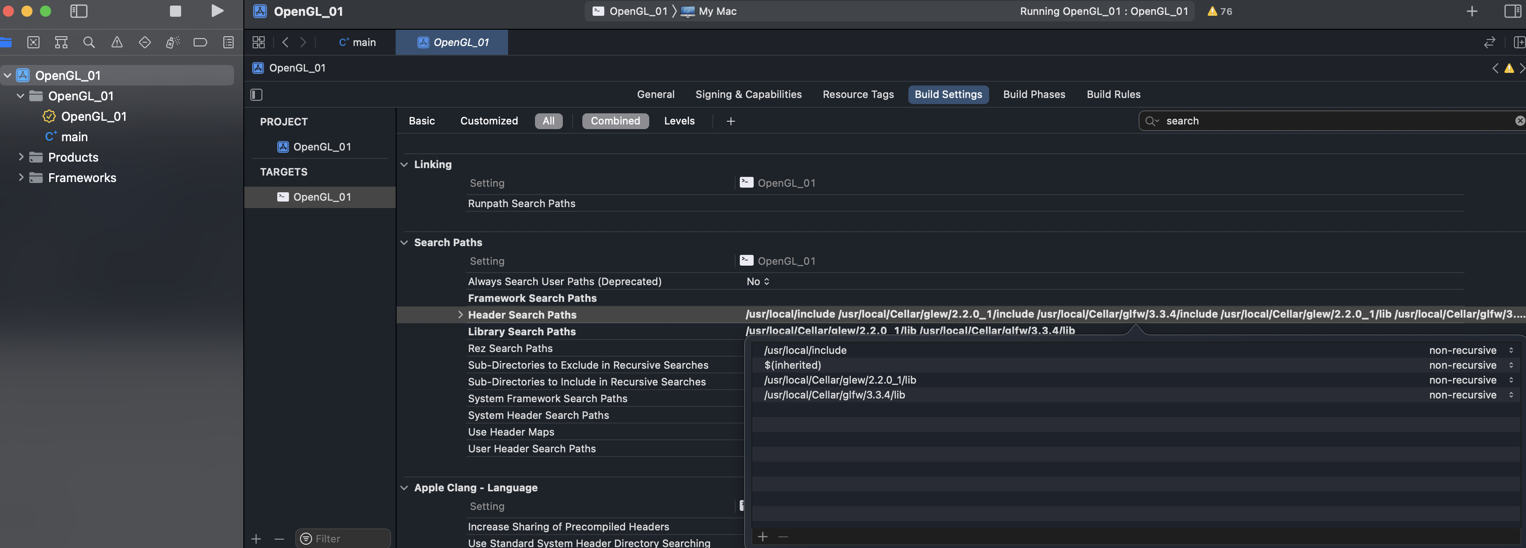Open the library with the plus icon
This screenshot has width=1526, height=548.
pyautogui.click(x=1472, y=11)
